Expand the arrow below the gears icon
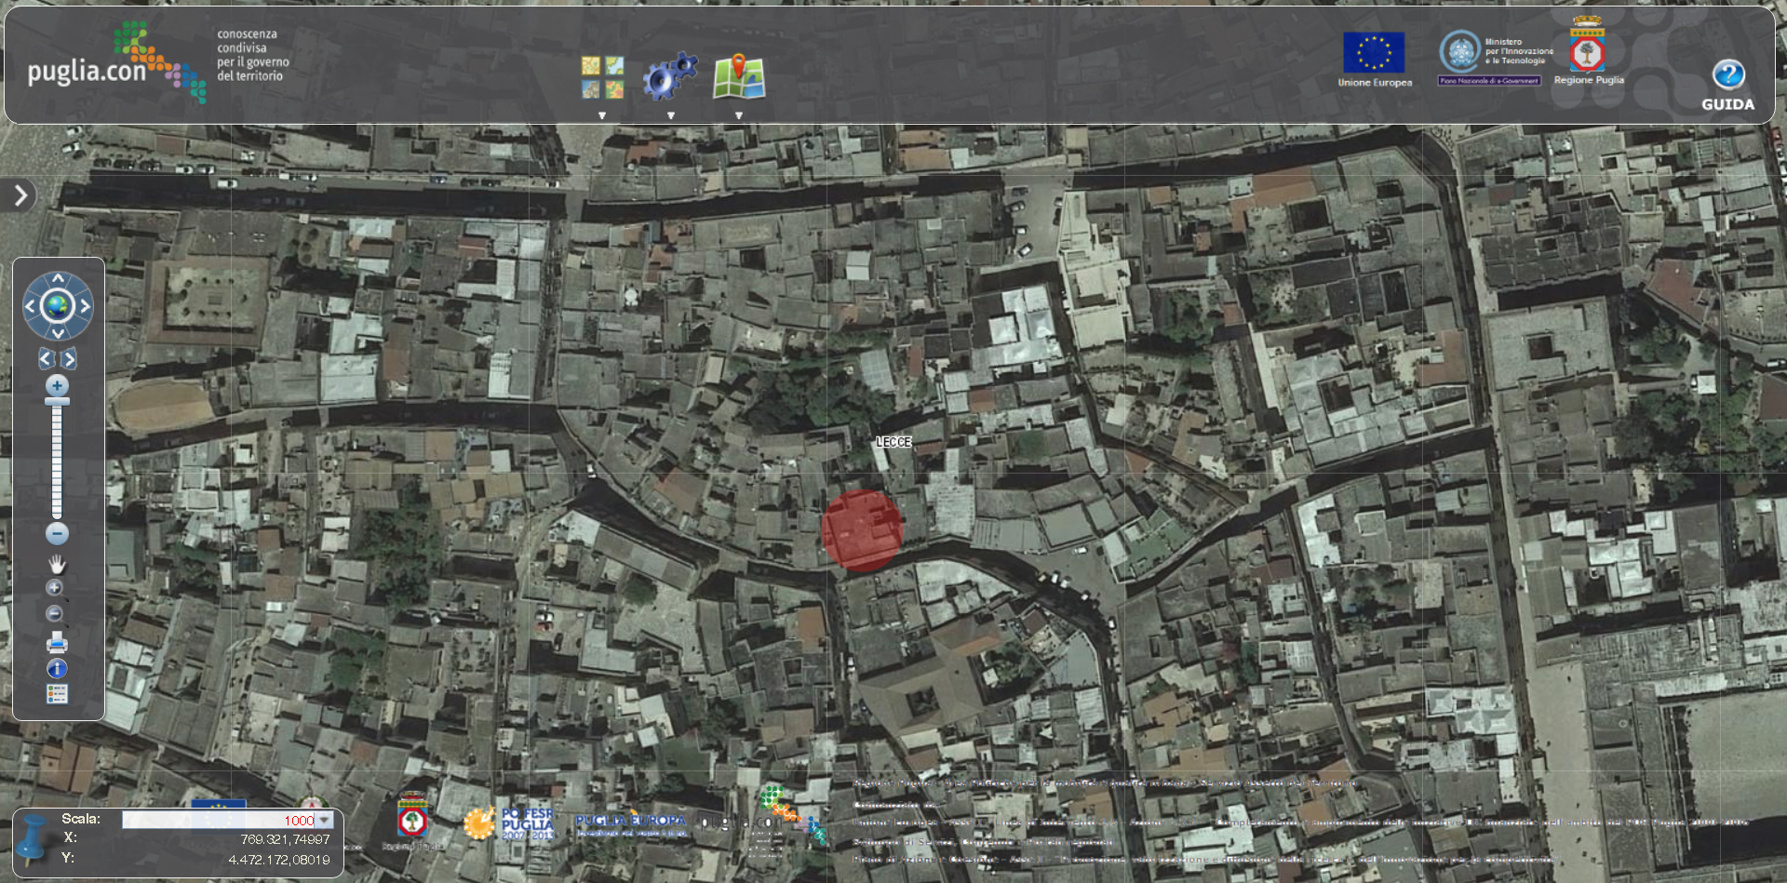 coord(670,116)
